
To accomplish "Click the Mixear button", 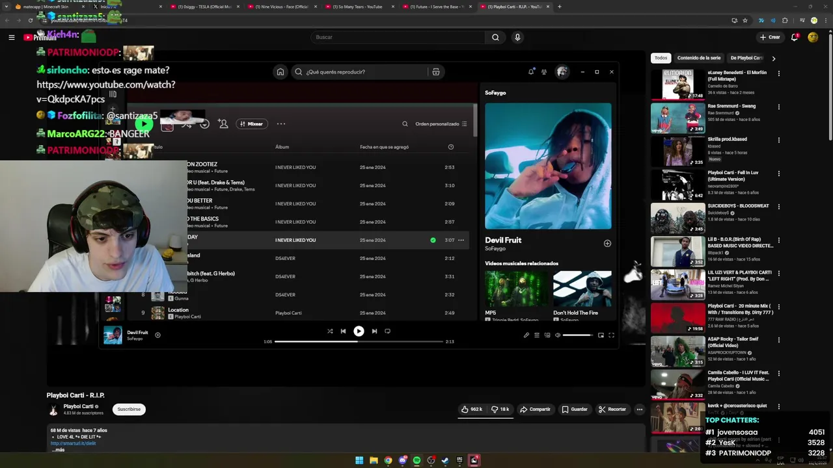I will pos(252,123).
